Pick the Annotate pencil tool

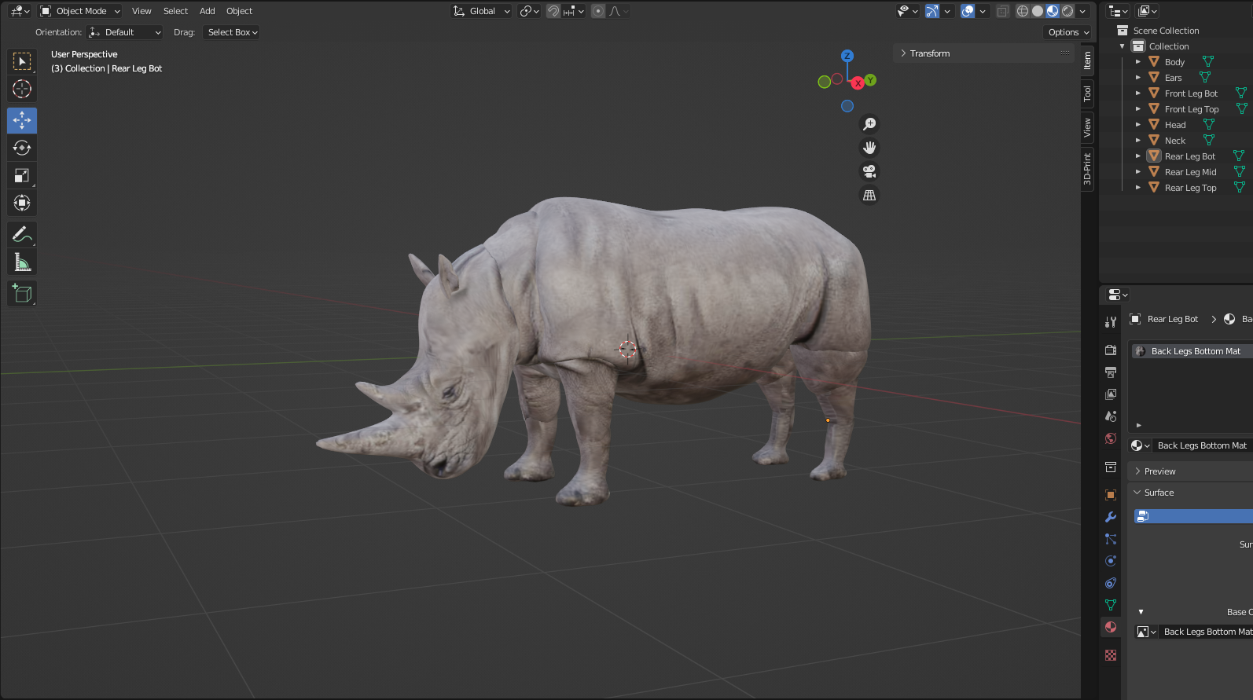[x=22, y=234]
